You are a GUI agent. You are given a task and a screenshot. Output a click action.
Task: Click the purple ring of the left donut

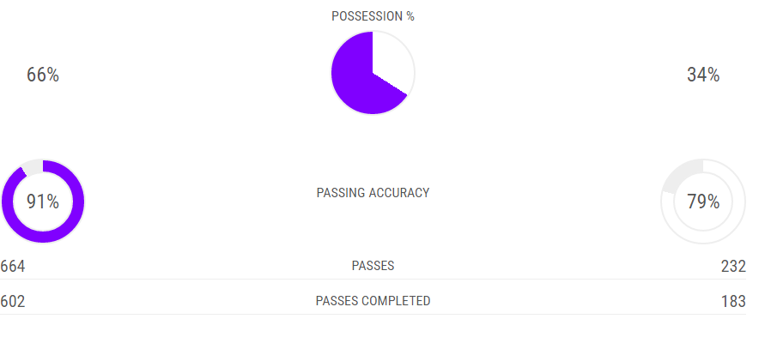pos(43,237)
